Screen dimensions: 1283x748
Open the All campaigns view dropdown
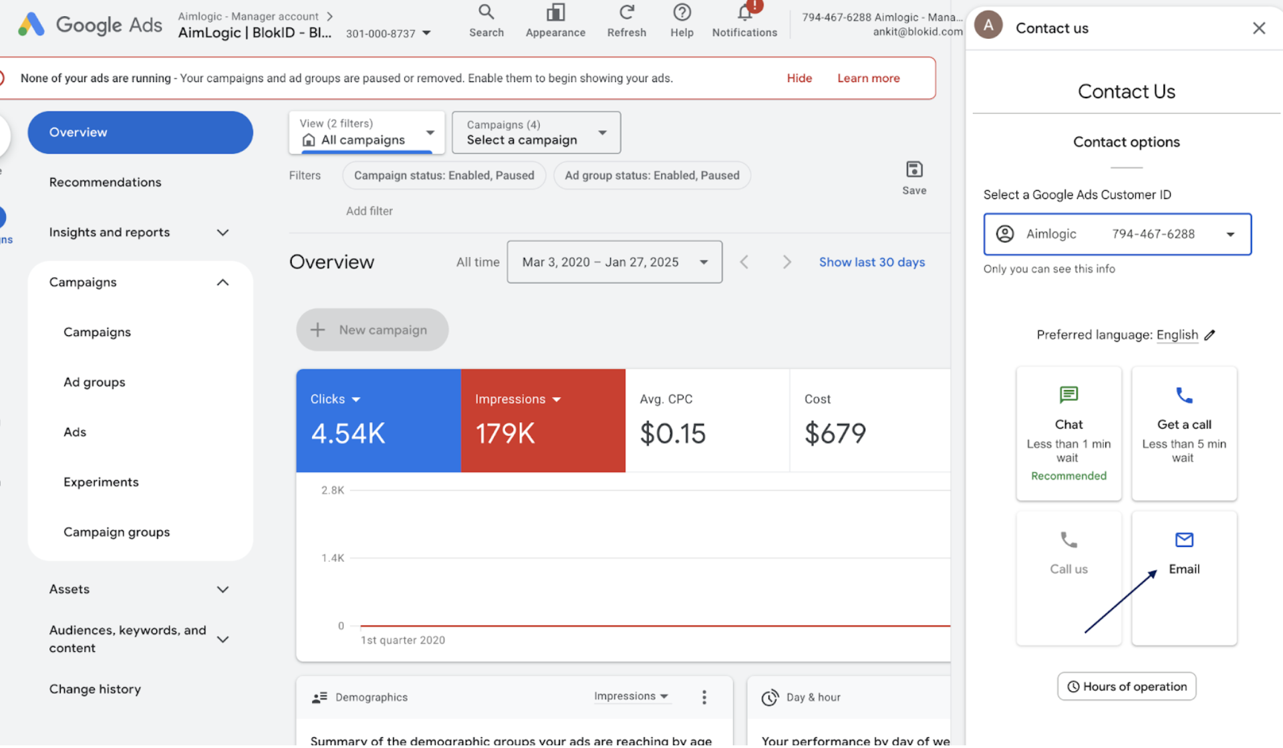click(x=367, y=132)
